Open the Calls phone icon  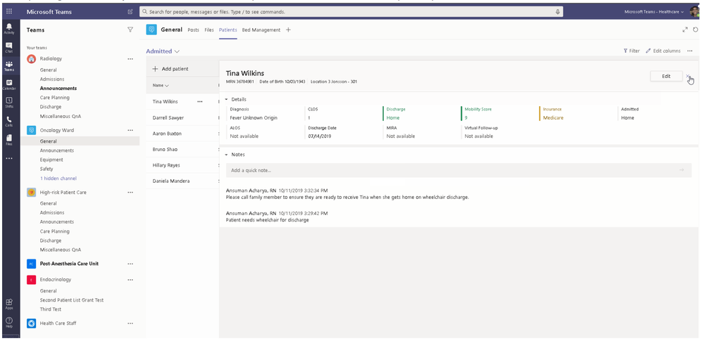pos(9,121)
